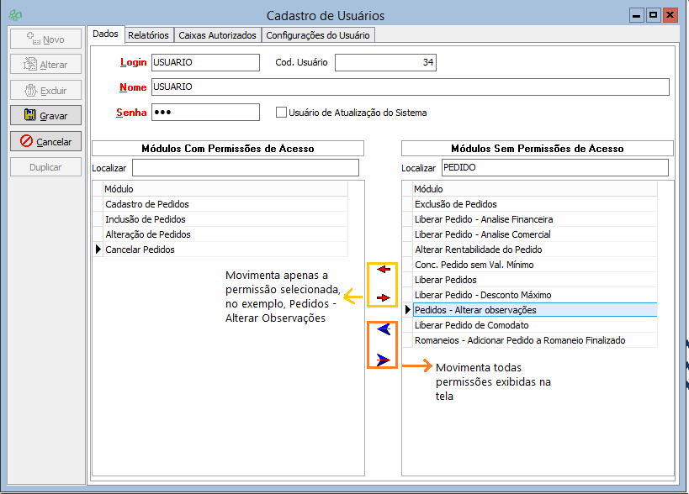The height and width of the screenshot is (494, 689).
Task: Select Liberar Pedido de Comodato row
Action: [471, 325]
